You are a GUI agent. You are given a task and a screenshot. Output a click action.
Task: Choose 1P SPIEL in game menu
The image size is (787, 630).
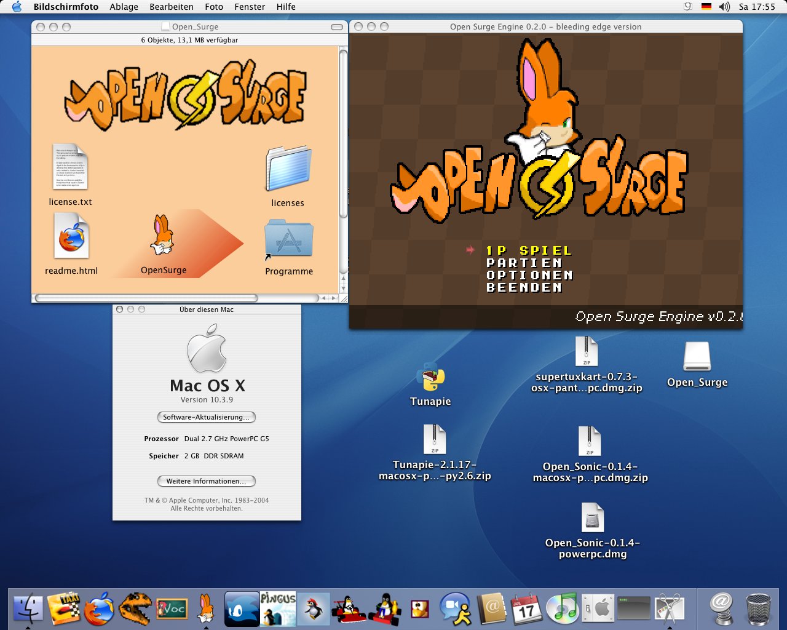[529, 250]
